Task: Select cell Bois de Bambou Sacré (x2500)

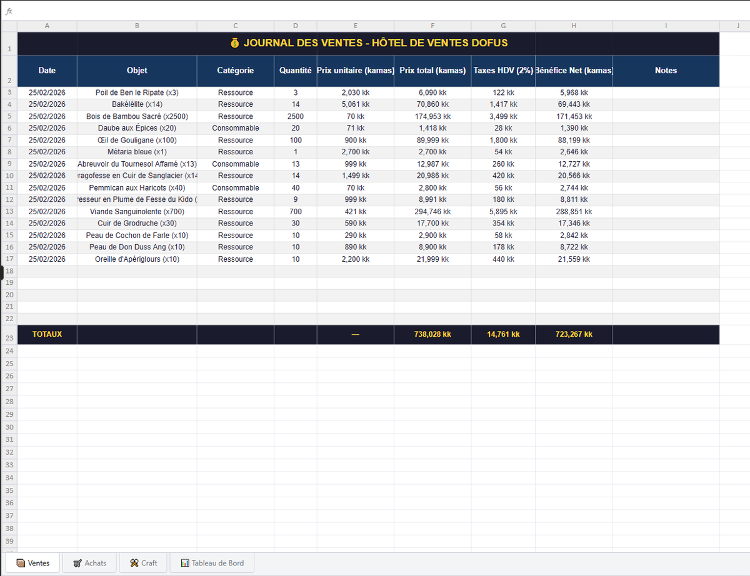Action: pyautogui.click(x=137, y=116)
